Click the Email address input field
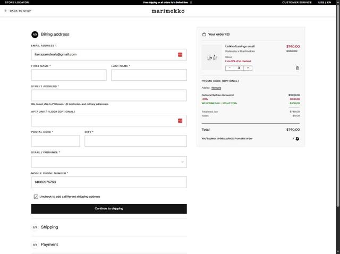The height and width of the screenshot is (254, 340). point(109,55)
